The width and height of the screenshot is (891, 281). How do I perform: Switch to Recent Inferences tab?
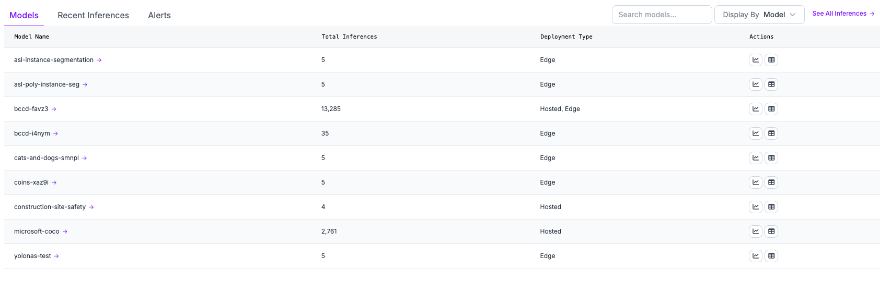point(93,15)
